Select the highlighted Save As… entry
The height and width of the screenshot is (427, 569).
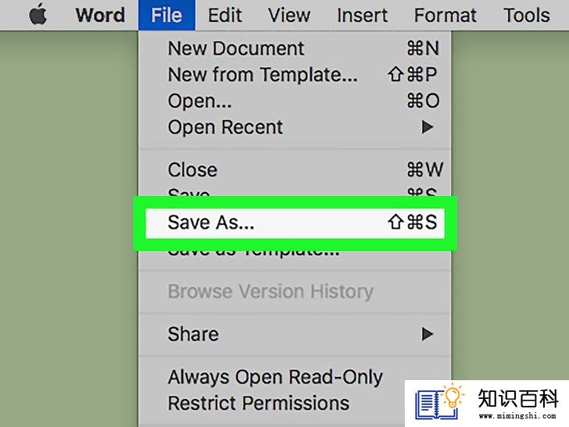click(295, 222)
